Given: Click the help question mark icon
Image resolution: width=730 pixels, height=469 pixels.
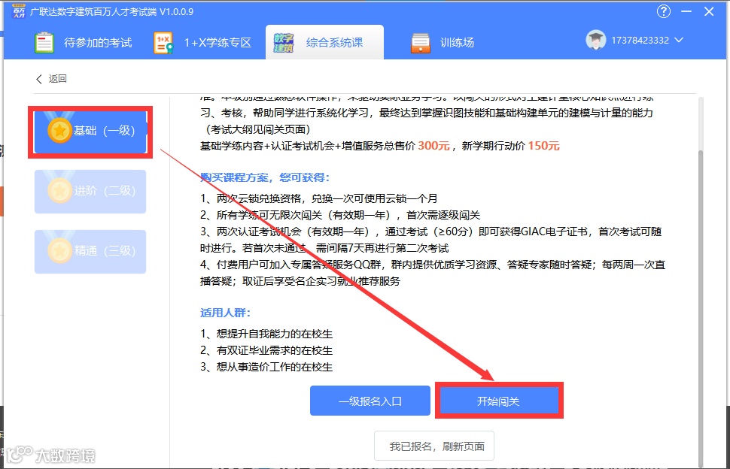Looking at the screenshot, I should [x=664, y=11].
